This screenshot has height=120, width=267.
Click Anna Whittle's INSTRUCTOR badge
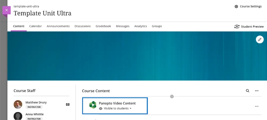(x=34, y=119)
